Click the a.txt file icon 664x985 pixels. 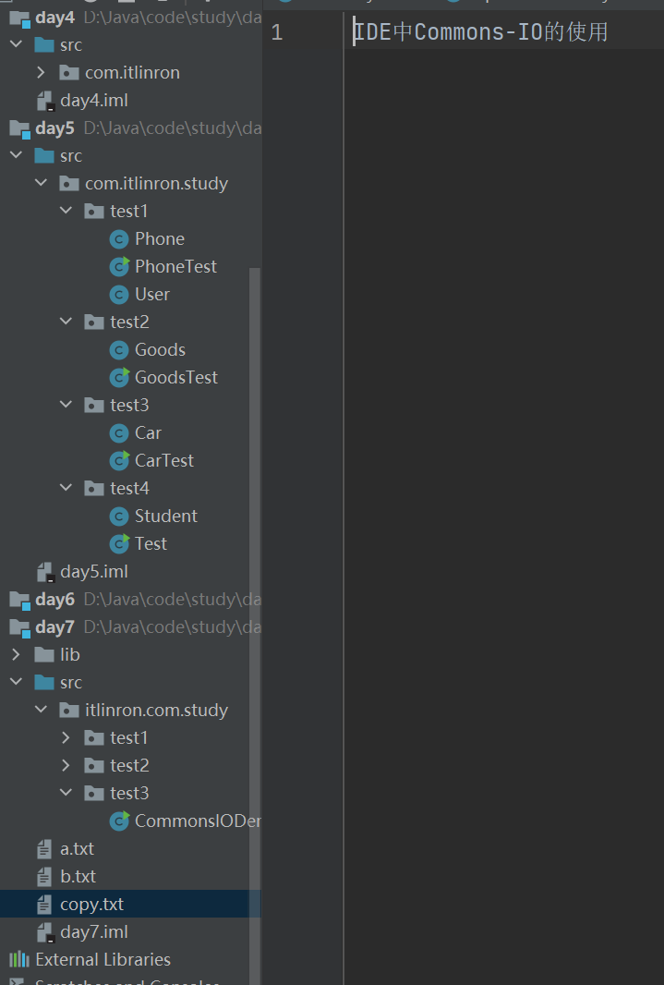click(x=43, y=848)
